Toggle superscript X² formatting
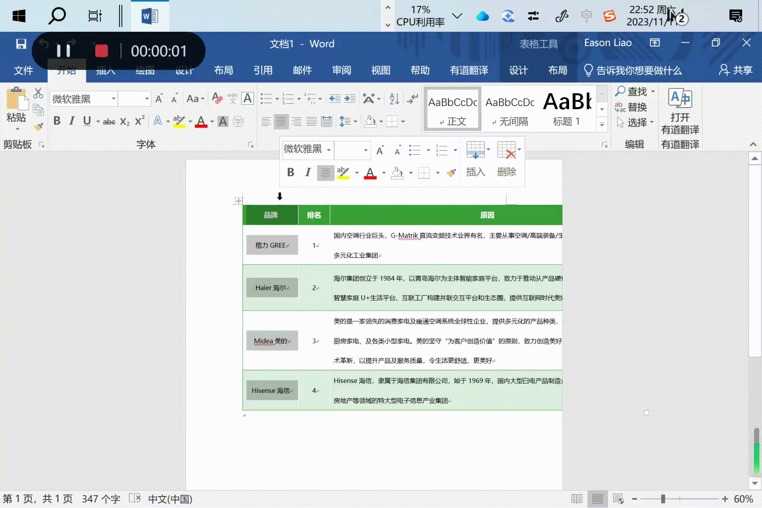This screenshot has width=762, height=508. 140,121
